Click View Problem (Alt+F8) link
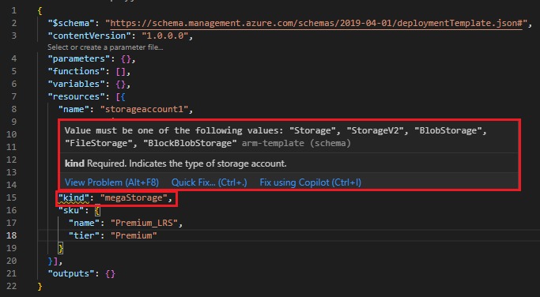 (x=111, y=182)
